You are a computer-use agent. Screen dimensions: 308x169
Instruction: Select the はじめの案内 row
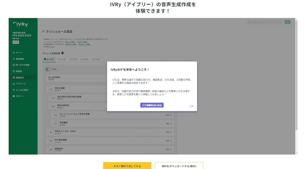tap(77, 78)
